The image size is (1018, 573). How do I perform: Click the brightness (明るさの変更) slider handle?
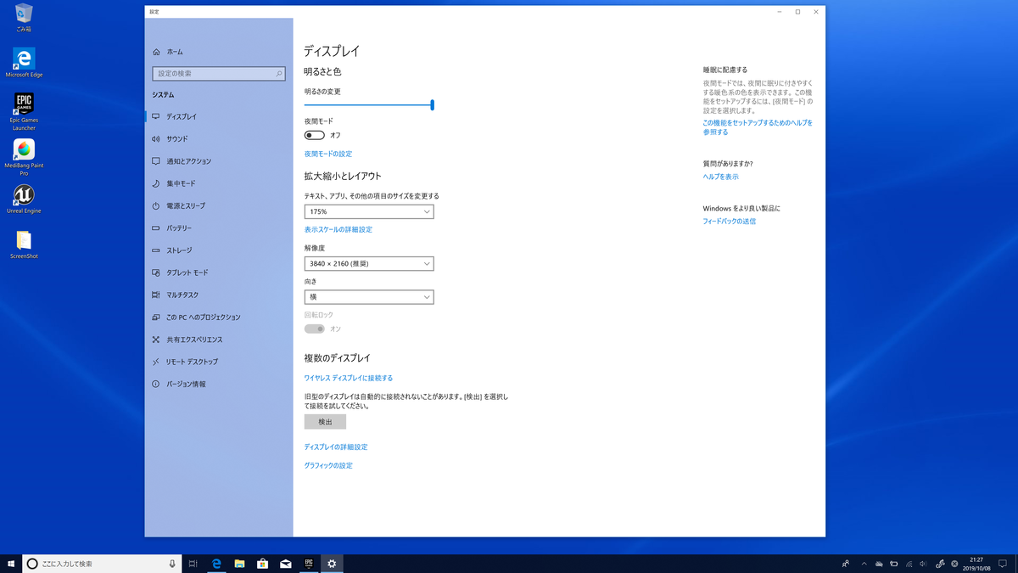pyautogui.click(x=433, y=105)
